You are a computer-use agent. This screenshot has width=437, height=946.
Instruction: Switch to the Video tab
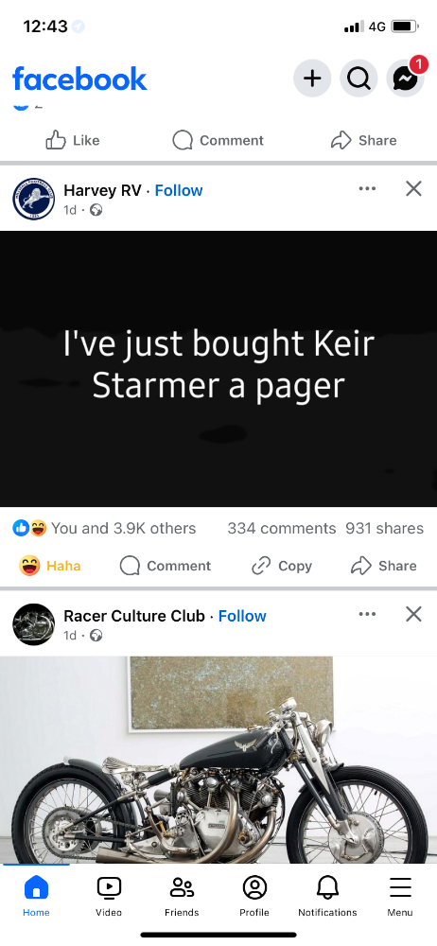tap(109, 896)
